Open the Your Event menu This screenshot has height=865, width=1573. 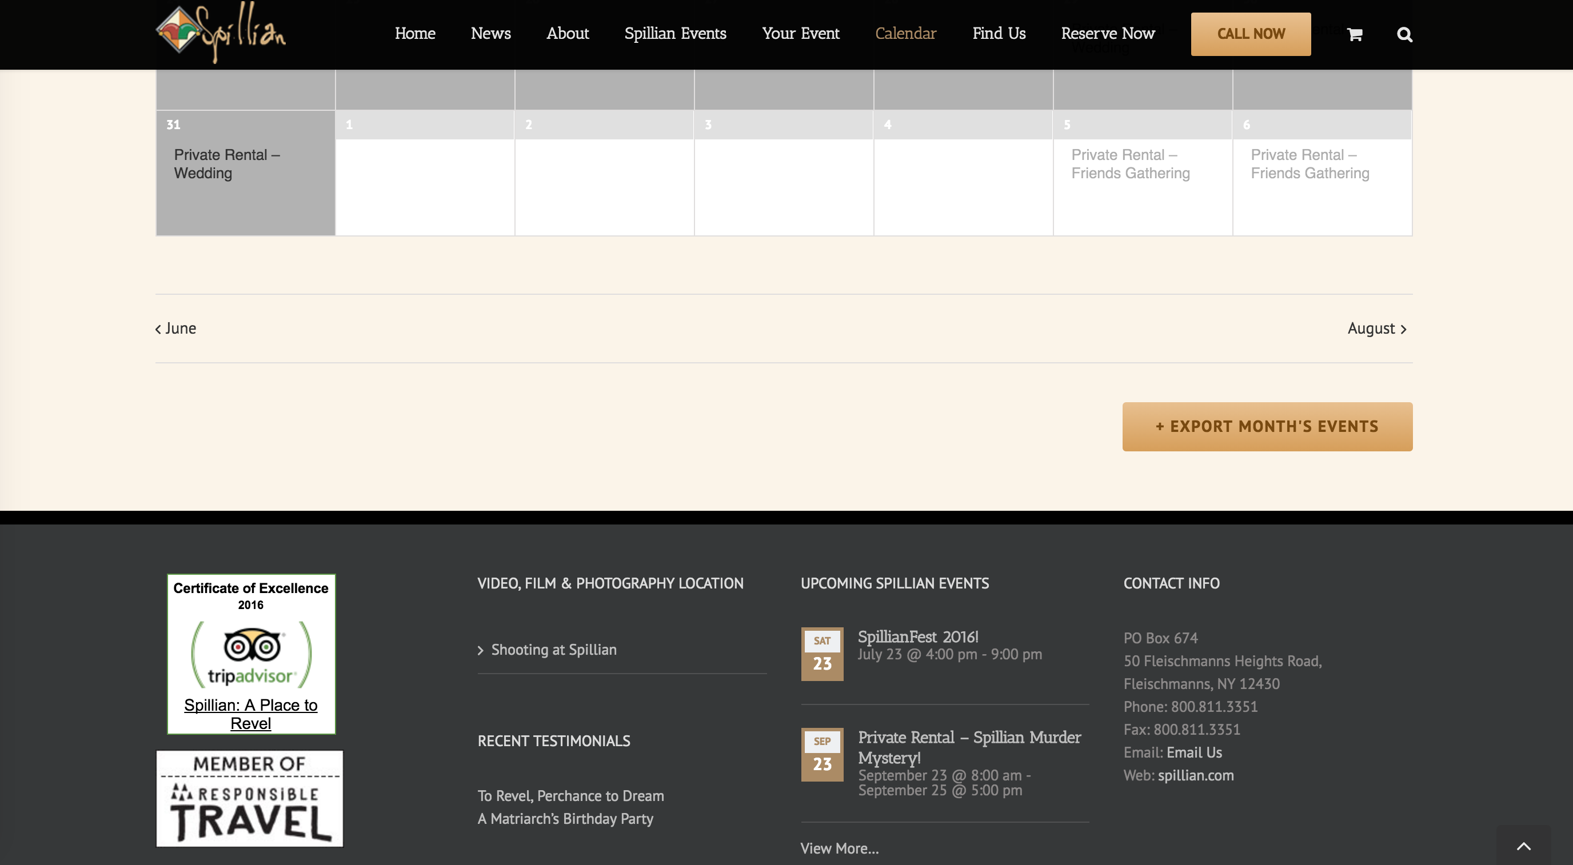pyautogui.click(x=800, y=34)
